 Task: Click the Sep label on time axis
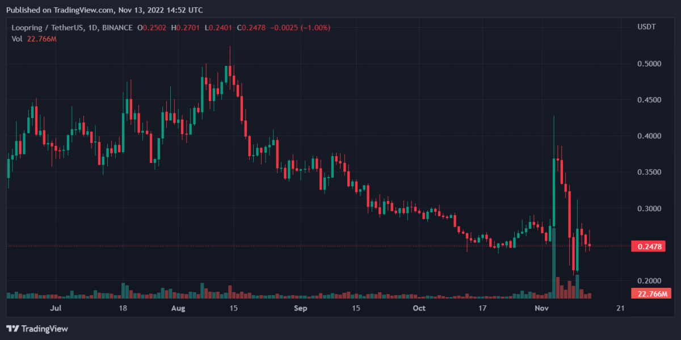(x=301, y=308)
